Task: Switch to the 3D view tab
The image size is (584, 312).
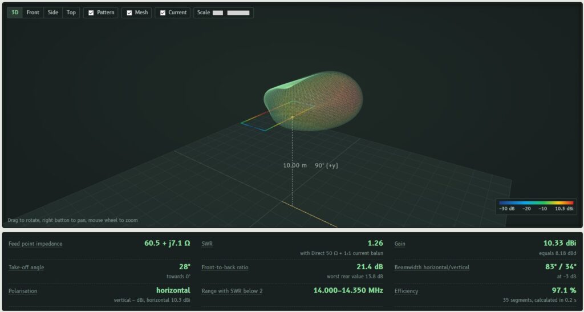Action: tap(15, 13)
